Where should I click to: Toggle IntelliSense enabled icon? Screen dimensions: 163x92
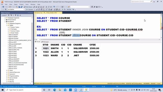click(x=44, y=9)
